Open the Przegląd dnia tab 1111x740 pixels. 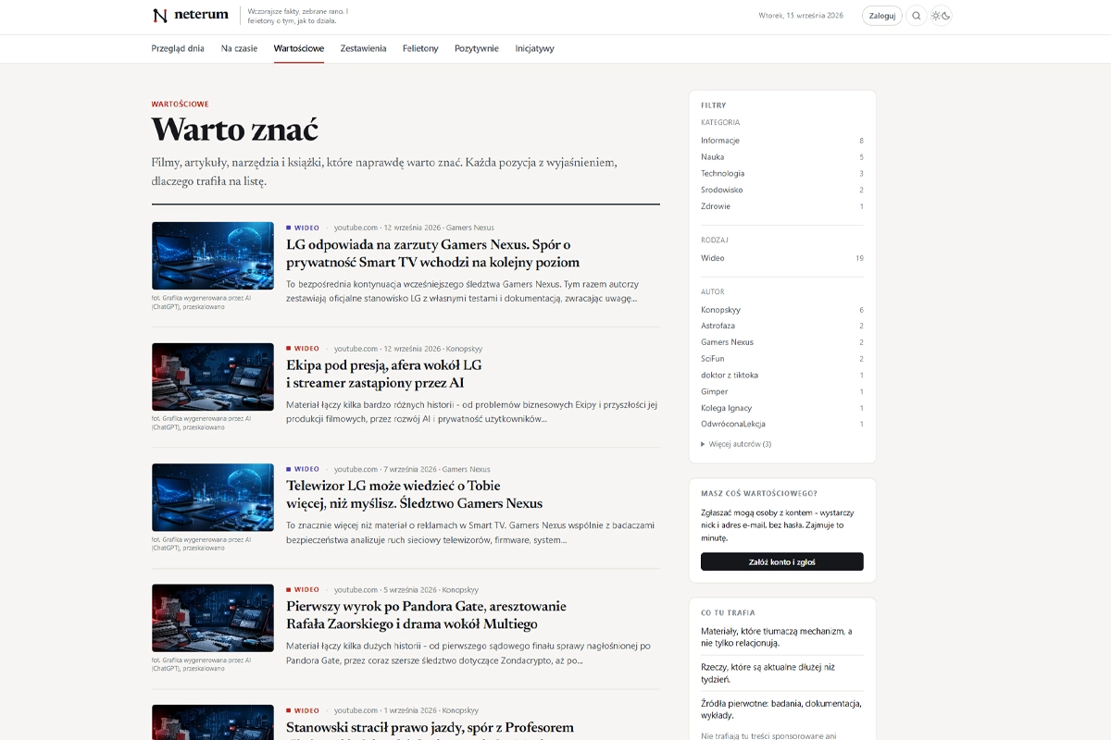(178, 48)
